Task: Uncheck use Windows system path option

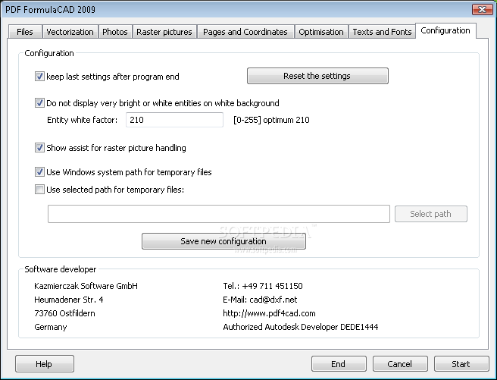Action: pyautogui.click(x=39, y=172)
